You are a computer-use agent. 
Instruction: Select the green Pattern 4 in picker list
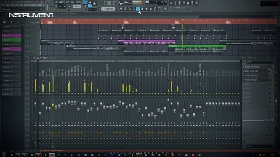(12, 40)
